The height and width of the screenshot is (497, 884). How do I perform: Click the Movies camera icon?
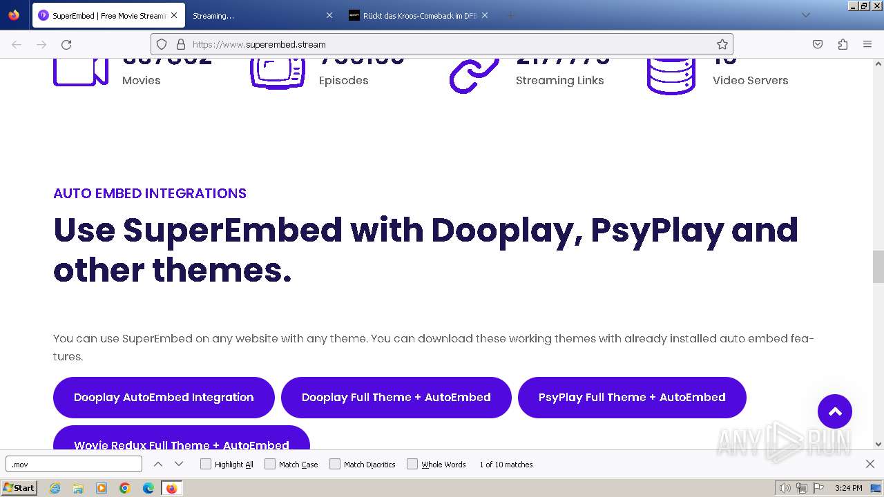tap(81, 72)
